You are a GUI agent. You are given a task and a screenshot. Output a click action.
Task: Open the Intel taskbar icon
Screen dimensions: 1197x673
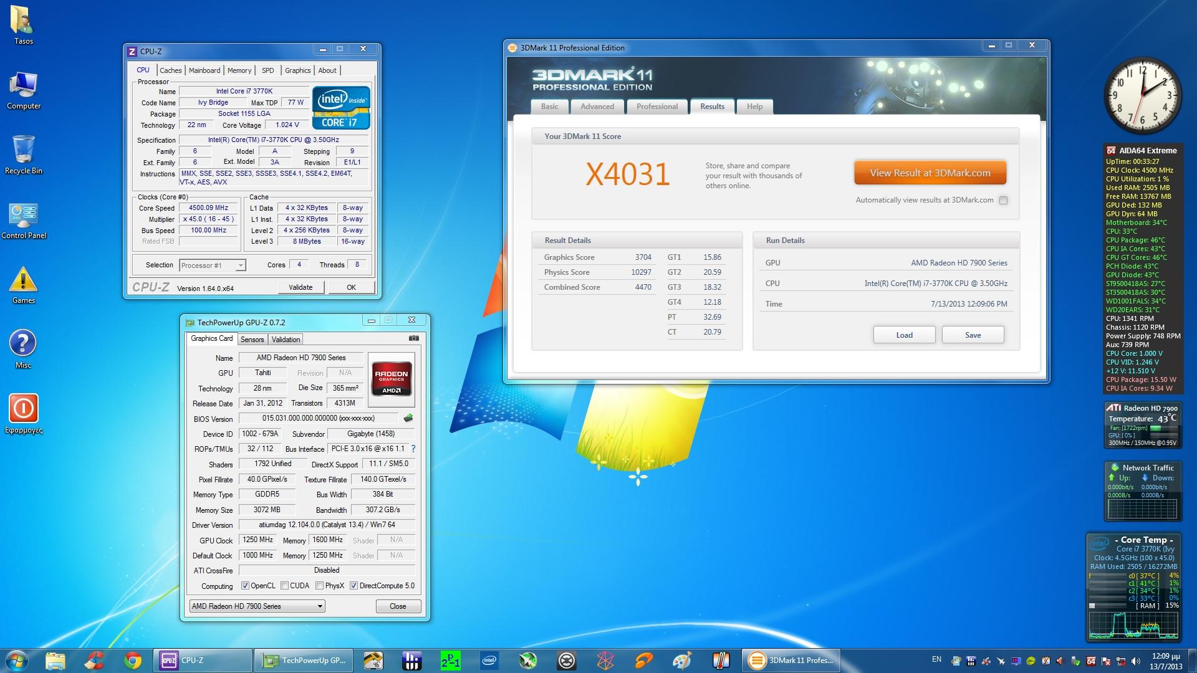[x=489, y=661]
